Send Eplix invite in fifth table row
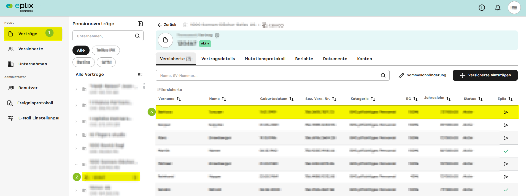The width and height of the screenshot is (526, 196). pyautogui.click(x=506, y=164)
